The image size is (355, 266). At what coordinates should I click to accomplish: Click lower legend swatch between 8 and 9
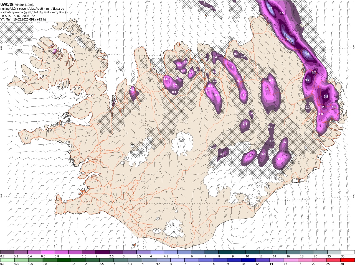point(220,260)
